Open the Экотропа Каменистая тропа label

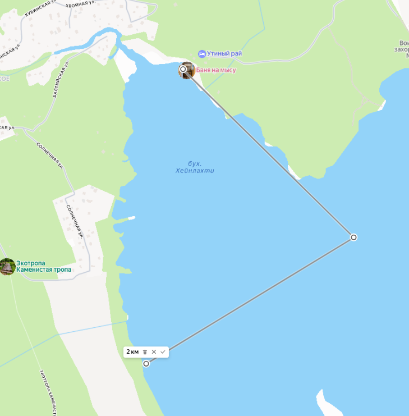point(43,266)
